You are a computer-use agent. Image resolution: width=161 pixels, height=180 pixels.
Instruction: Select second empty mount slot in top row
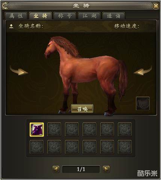(x=72, y=130)
